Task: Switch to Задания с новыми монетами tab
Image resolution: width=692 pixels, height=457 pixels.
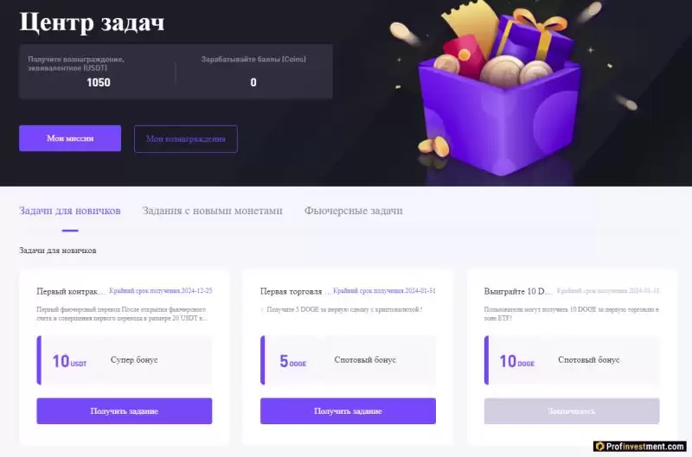Action: pos(212,211)
